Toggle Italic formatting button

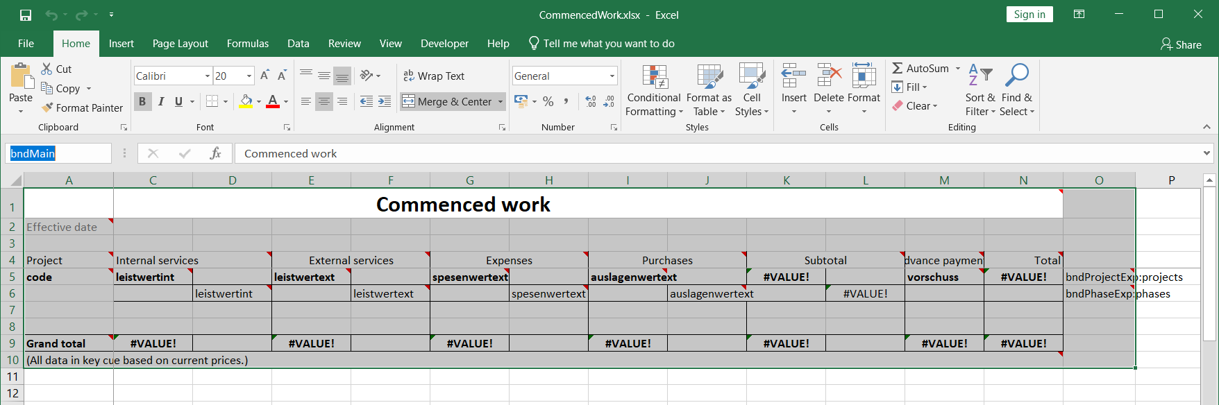click(x=161, y=101)
